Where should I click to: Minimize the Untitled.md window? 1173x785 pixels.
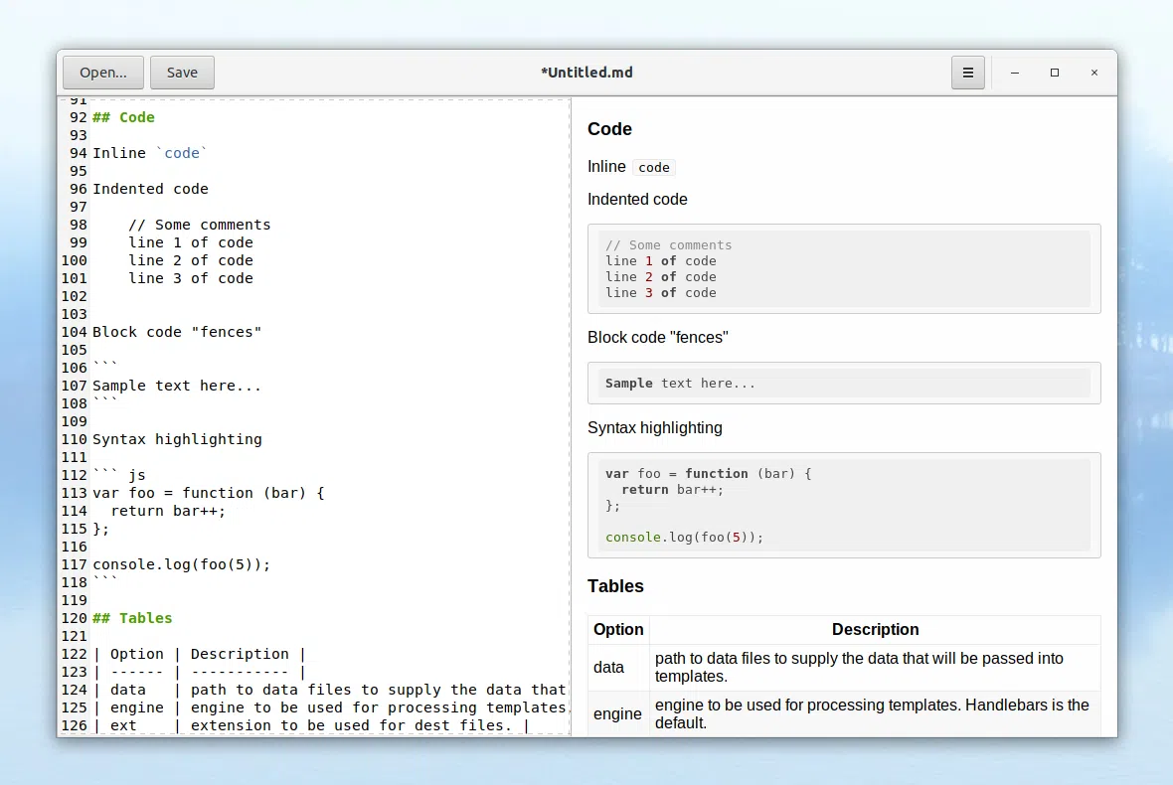1014,73
